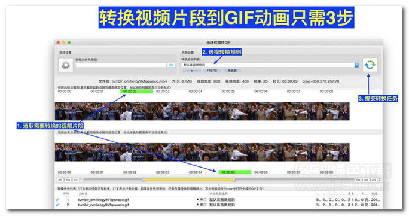Select task row 2 tumblr_om1ietqy9k1qewaco.gif
The height and width of the screenshot is (216, 409).
click(219, 205)
